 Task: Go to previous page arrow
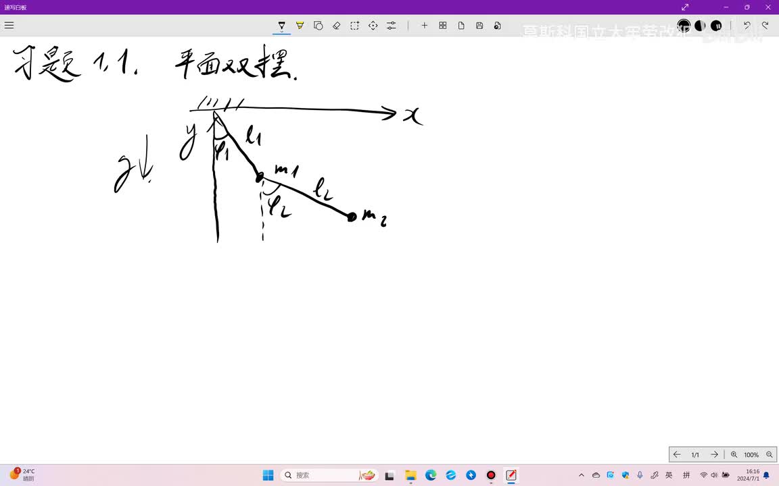click(677, 454)
